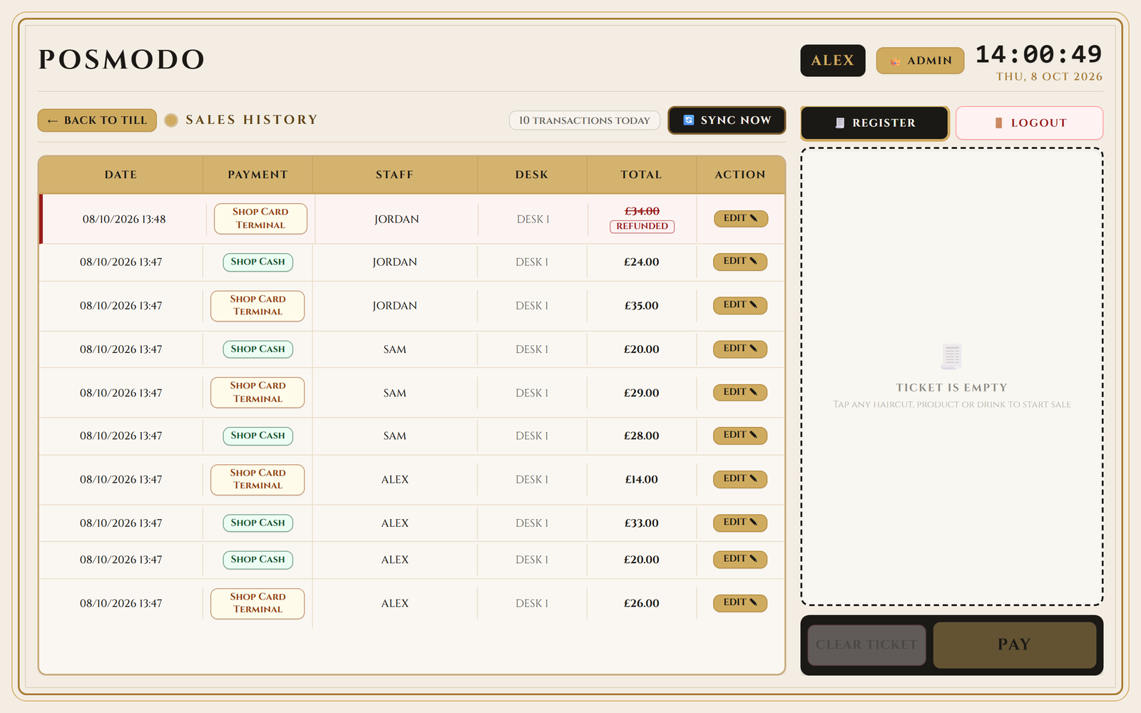This screenshot has height=713, width=1141.
Task: Edit the £24.00 Jordan cash sale
Action: point(740,262)
